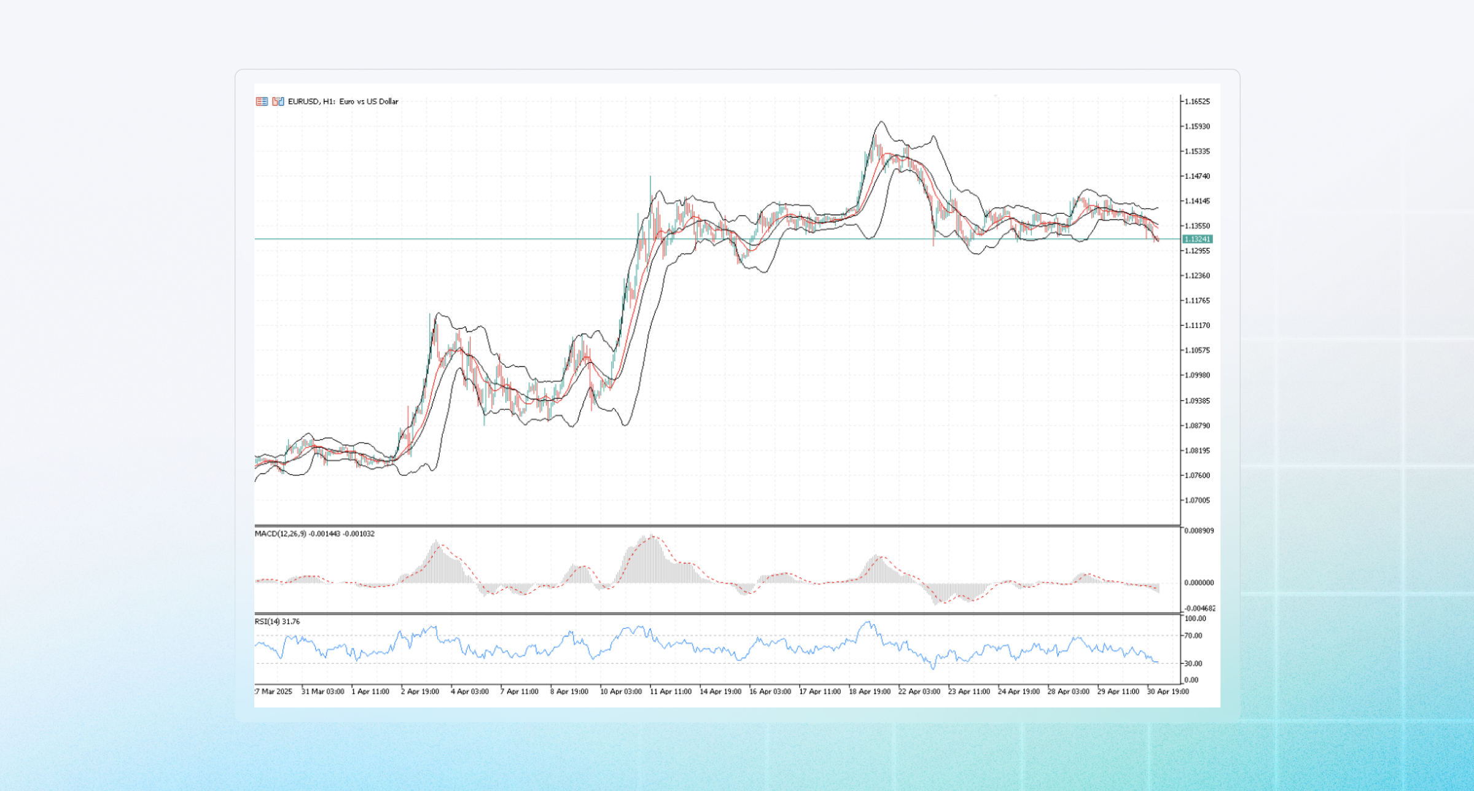Image resolution: width=1474 pixels, height=791 pixels.
Task: Click the 1.15930 price scale label
Action: coord(1197,127)
